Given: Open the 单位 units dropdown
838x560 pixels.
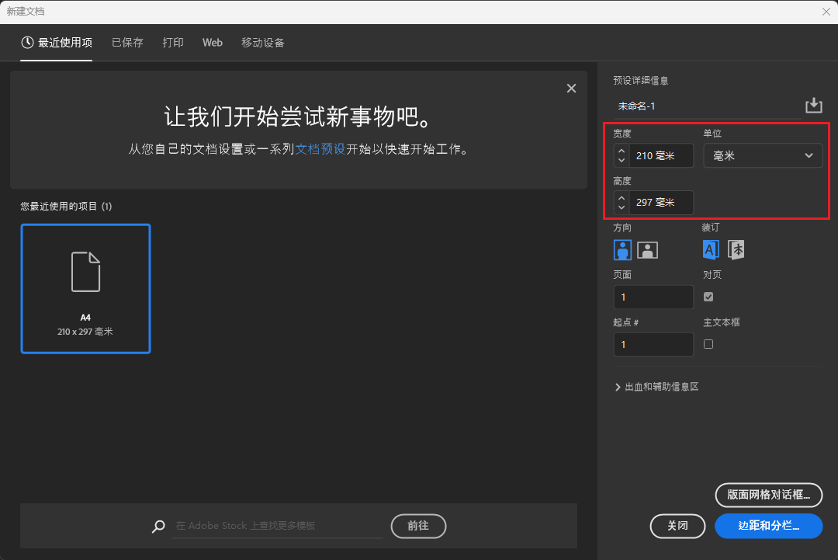Looking at the screenshot, I should [x=762, y=156].
